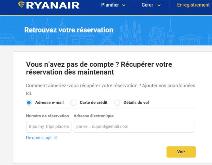Select the Adresse e-mail radio button
Image resolution: width=212 pixels, height=165 pixels.
(29, 103)
